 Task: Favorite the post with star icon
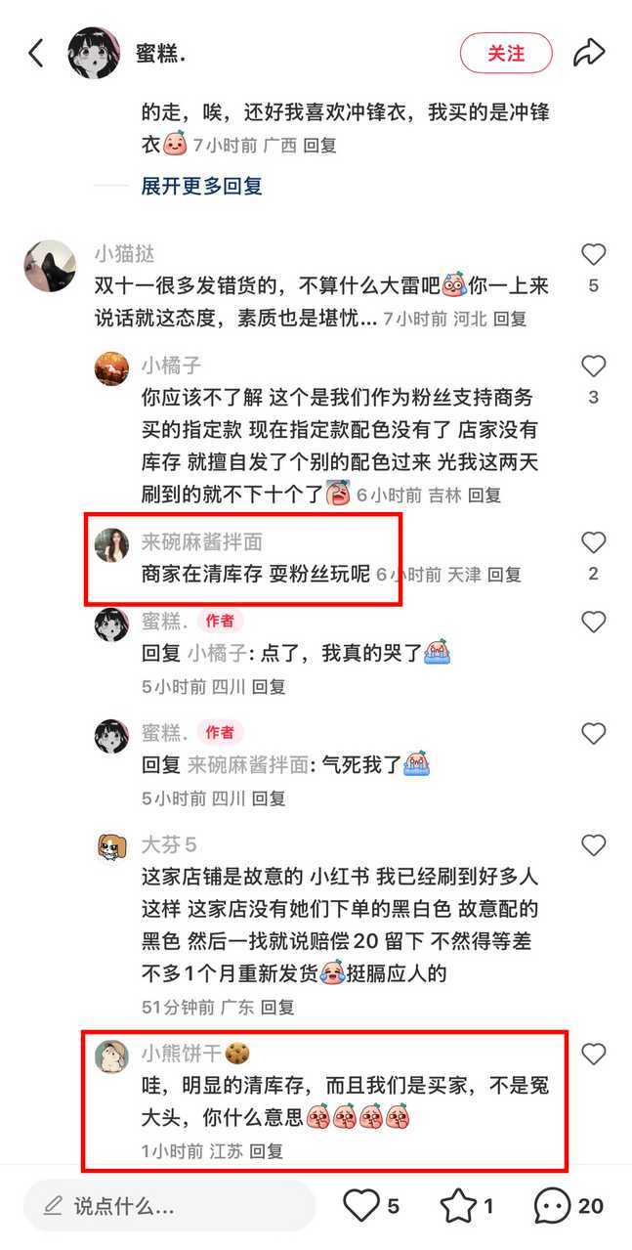(457, 1205)
